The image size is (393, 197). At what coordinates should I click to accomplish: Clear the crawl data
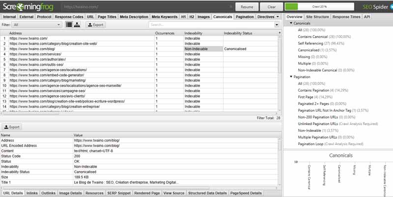(272, 7)
